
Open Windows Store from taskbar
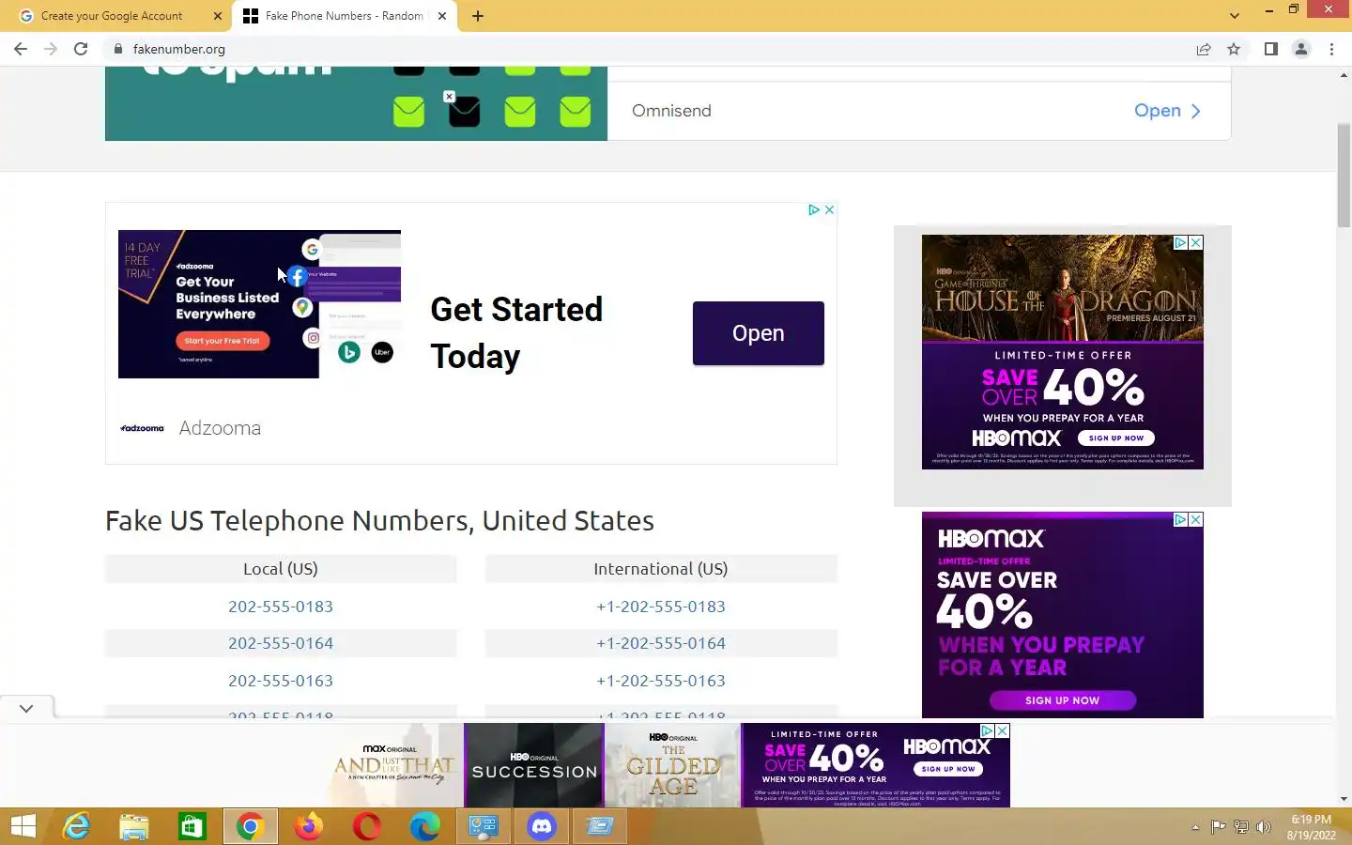point(192,826)
